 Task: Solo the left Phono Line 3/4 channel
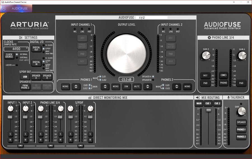coord(41,134)
